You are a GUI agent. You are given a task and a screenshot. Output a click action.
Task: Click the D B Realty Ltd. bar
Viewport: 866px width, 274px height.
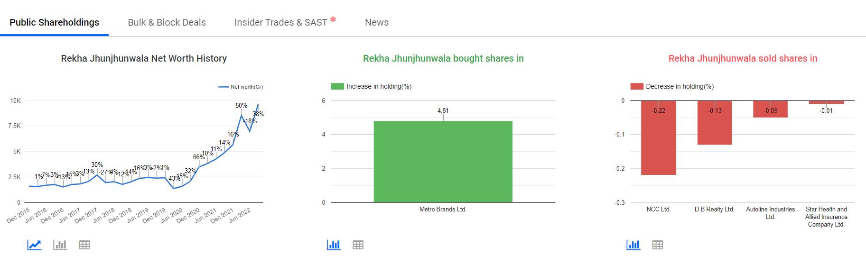(714, 124)
